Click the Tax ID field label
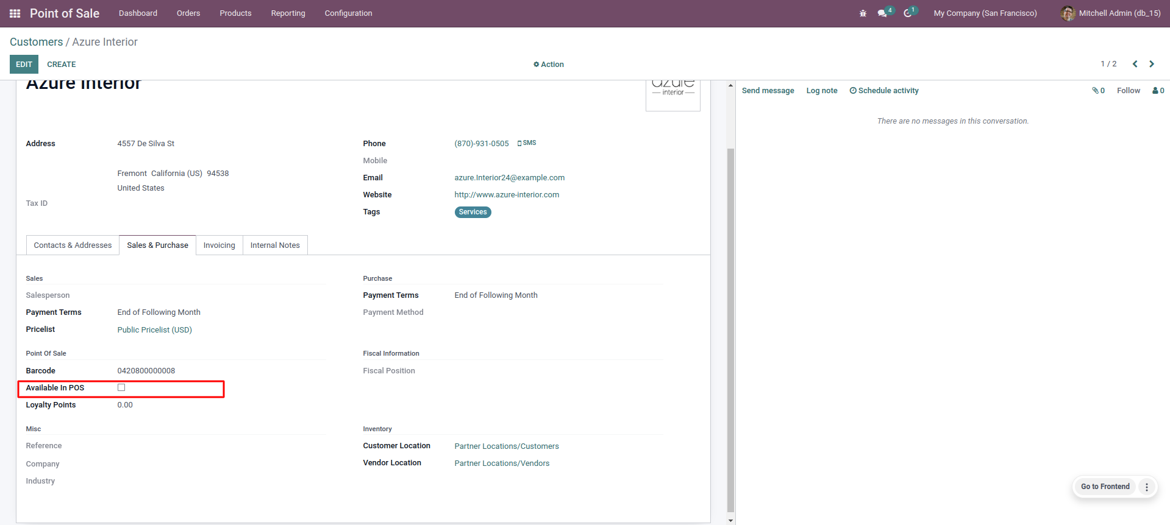Viewport: 1170px width, 525px height. tap(37, 203)
